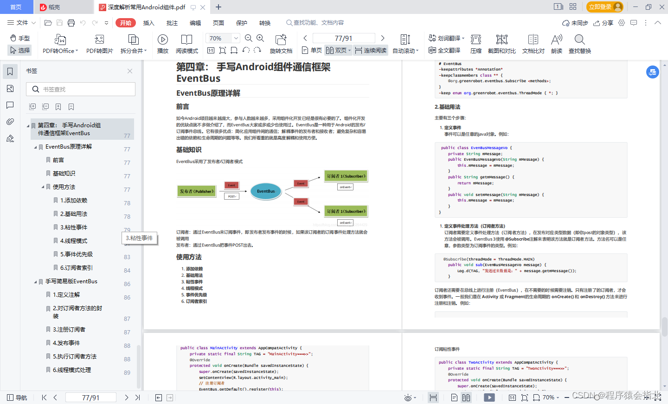Click the 分享 share button
668x404 pixels.
pos(603,23)
